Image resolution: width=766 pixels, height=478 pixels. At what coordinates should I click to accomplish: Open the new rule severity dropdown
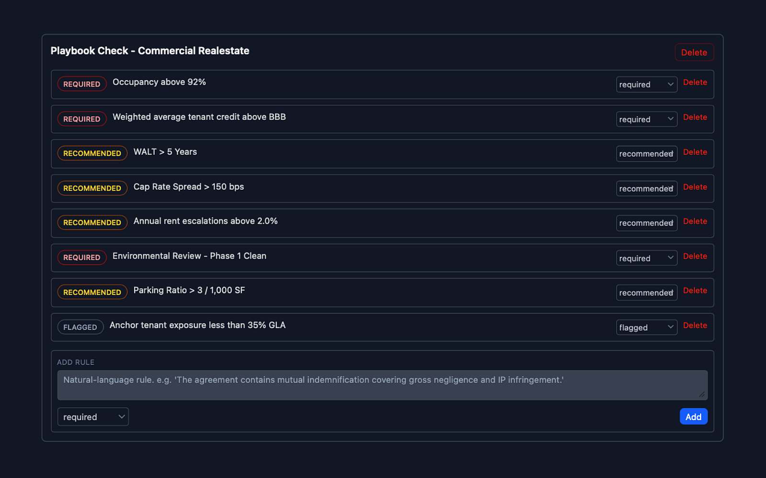[x=93, y=417]
